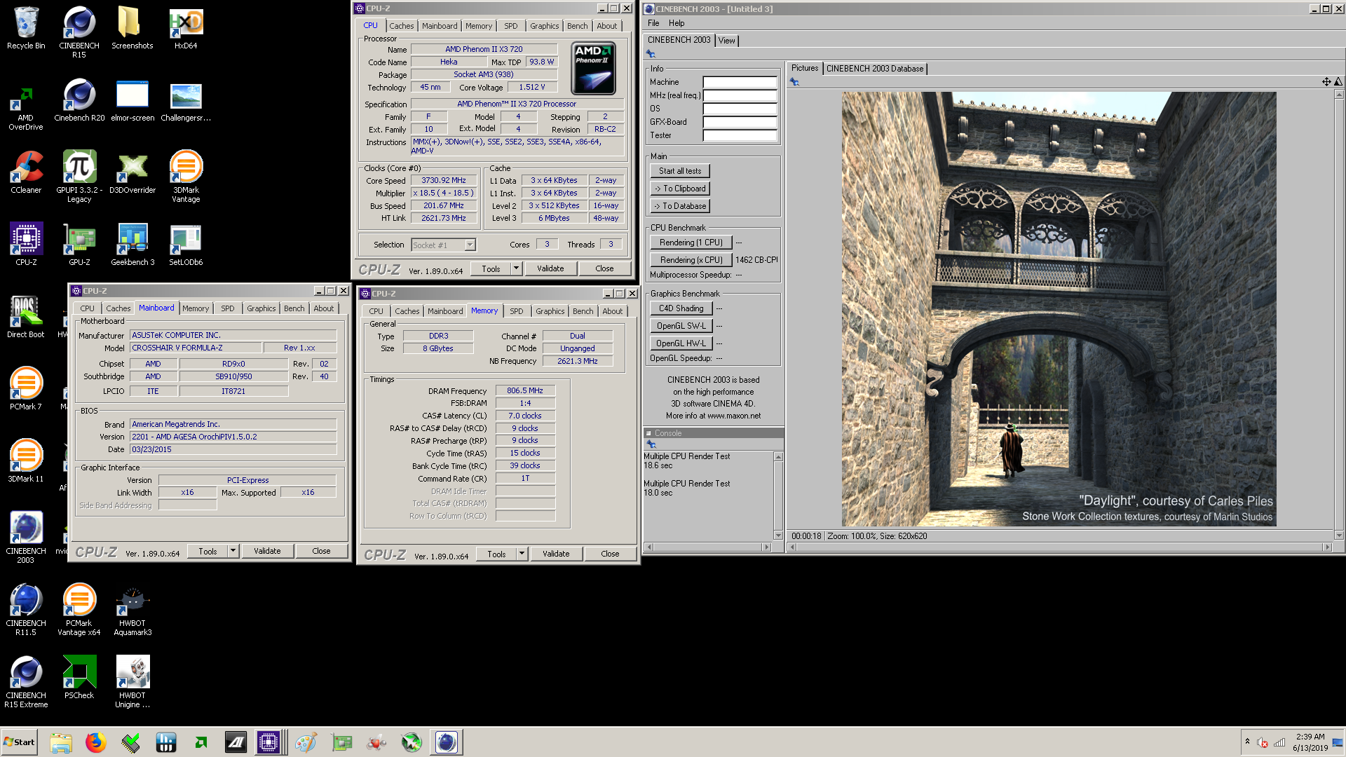The image size is (1346, 757).
Task: Open HWBOT Aquamark3 desktop shortcut
Action: tap(132, 610)
